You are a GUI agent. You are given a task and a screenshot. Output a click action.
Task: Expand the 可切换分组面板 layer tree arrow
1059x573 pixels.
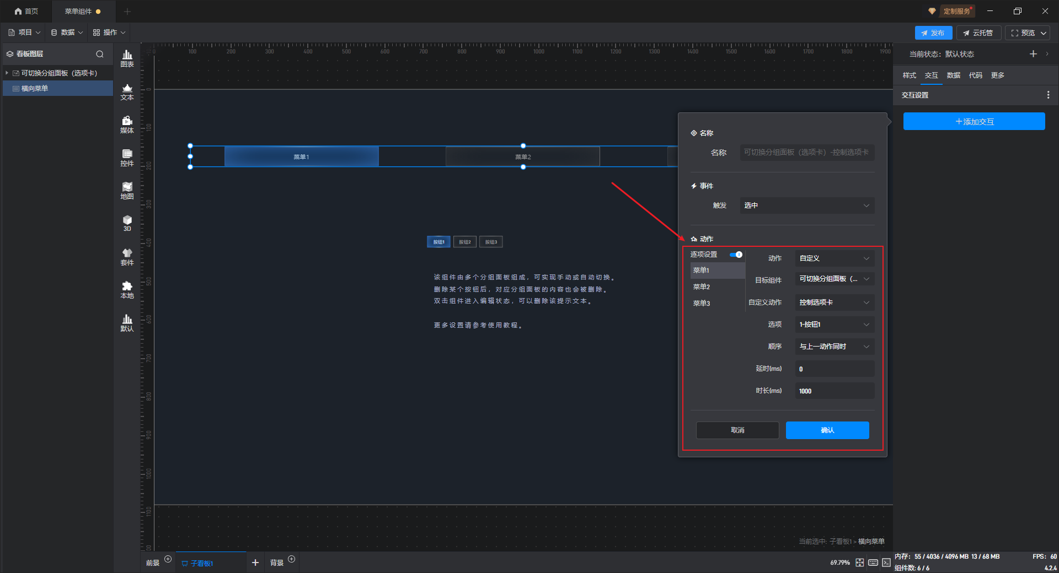(x=7, y=73)
